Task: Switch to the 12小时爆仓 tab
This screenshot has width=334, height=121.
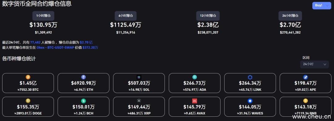Action: (208, 16)
